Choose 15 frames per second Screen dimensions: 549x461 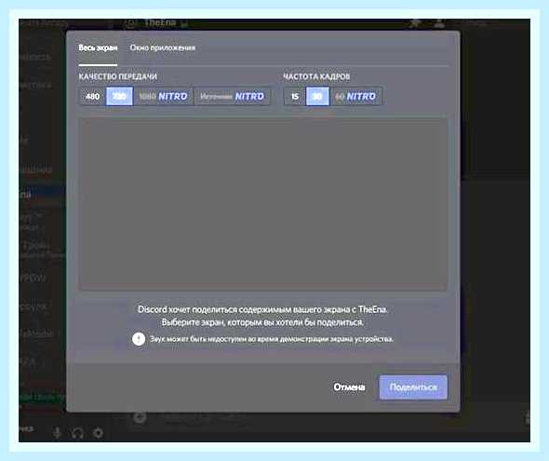[x=295, y=96]
